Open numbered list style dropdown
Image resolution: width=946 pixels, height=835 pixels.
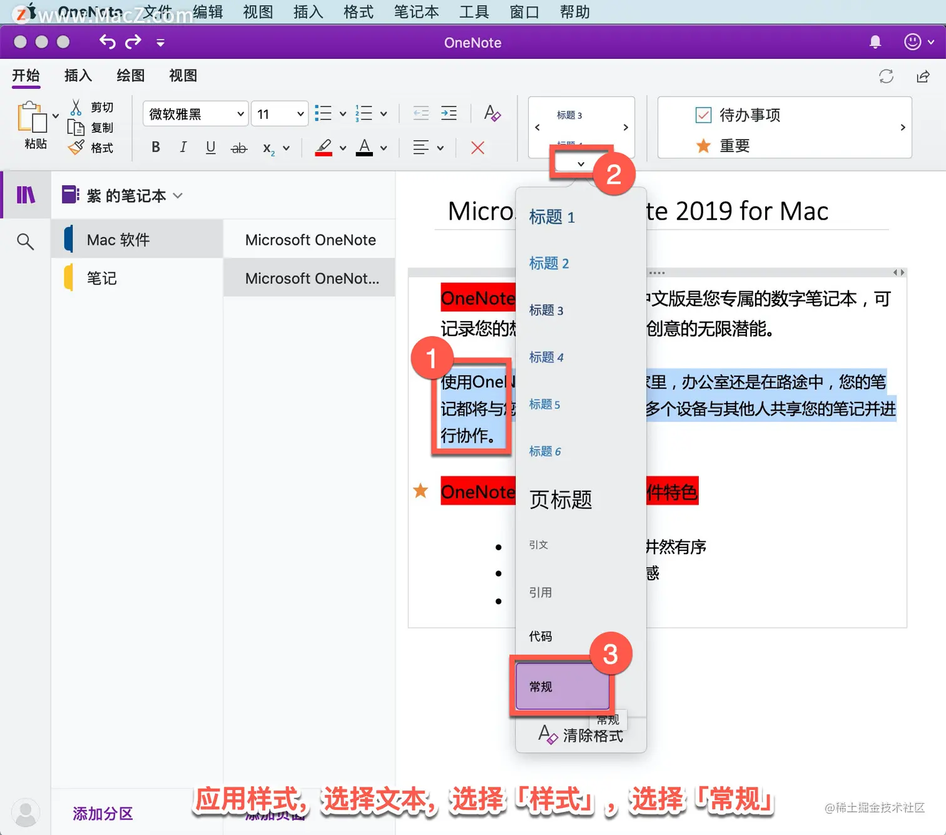pos(384,114)
